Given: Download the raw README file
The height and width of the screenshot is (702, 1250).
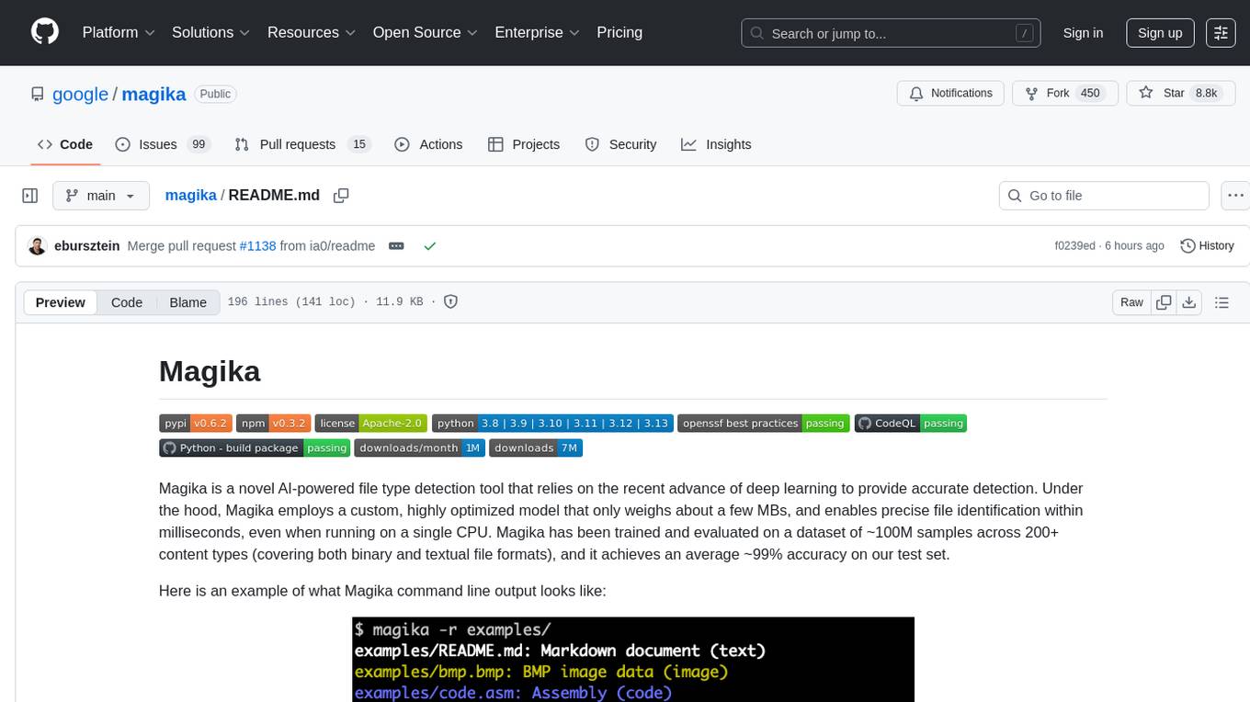Looking at the screenshot, I should pyautogui.click(x=1188, y=302).
